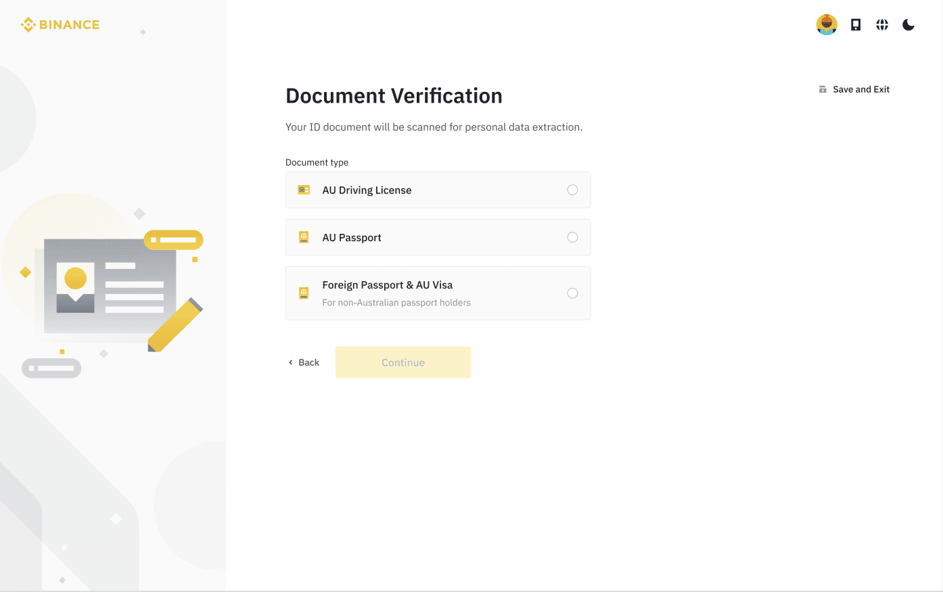
Task: Open the user profile avatar
Action: (x=827, y=25)
